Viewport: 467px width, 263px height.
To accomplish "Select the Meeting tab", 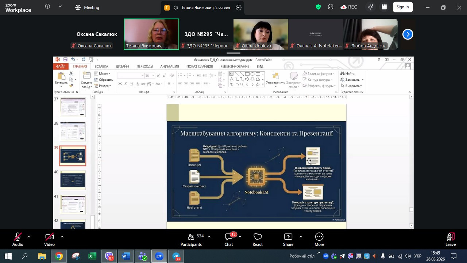I will (x=87, y=7).
